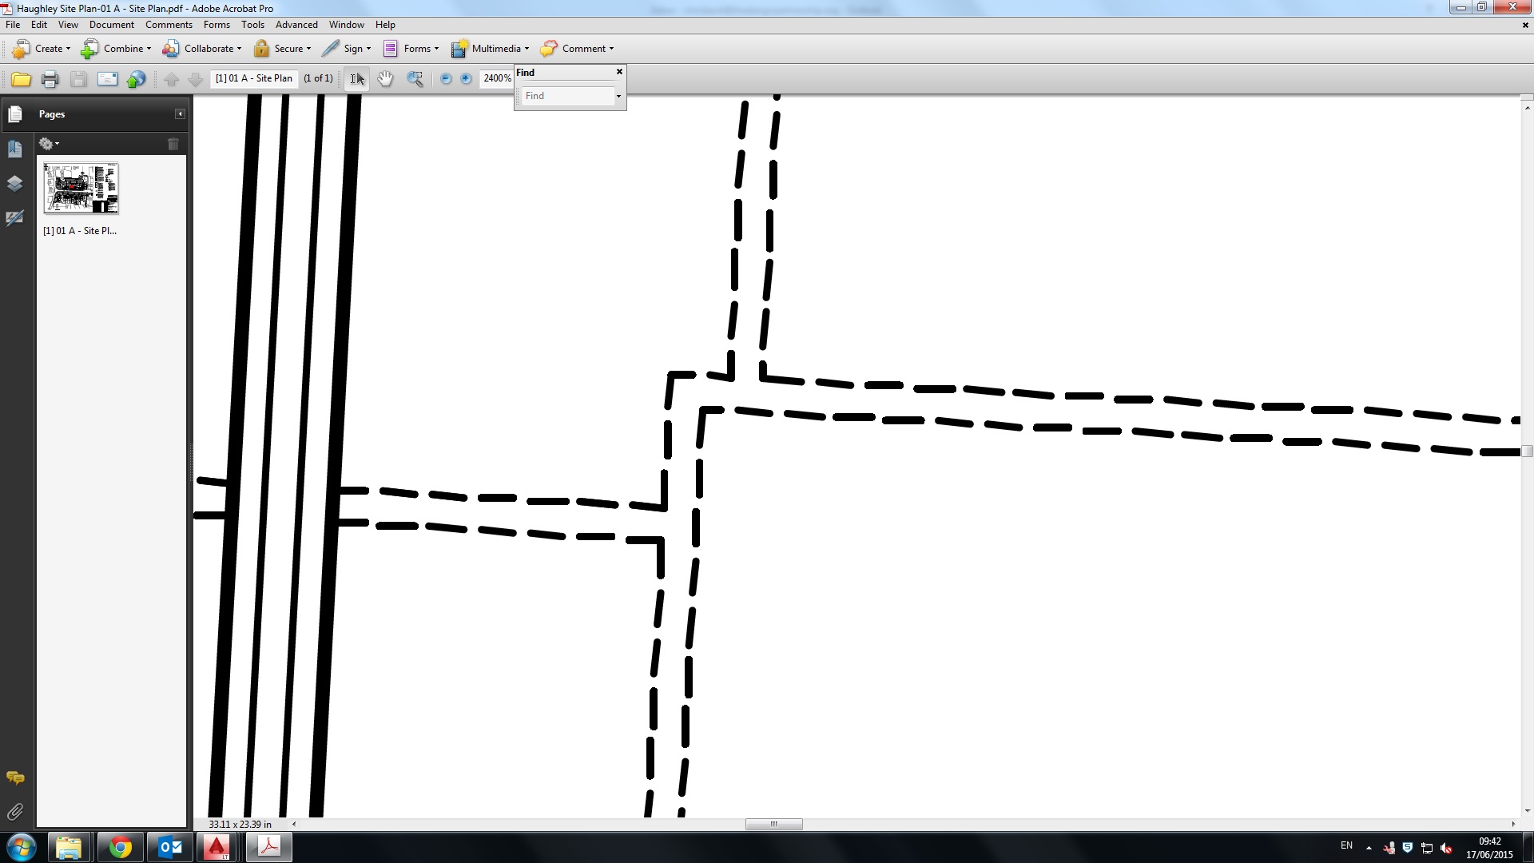Open the Document menu

tap(112, 24)
